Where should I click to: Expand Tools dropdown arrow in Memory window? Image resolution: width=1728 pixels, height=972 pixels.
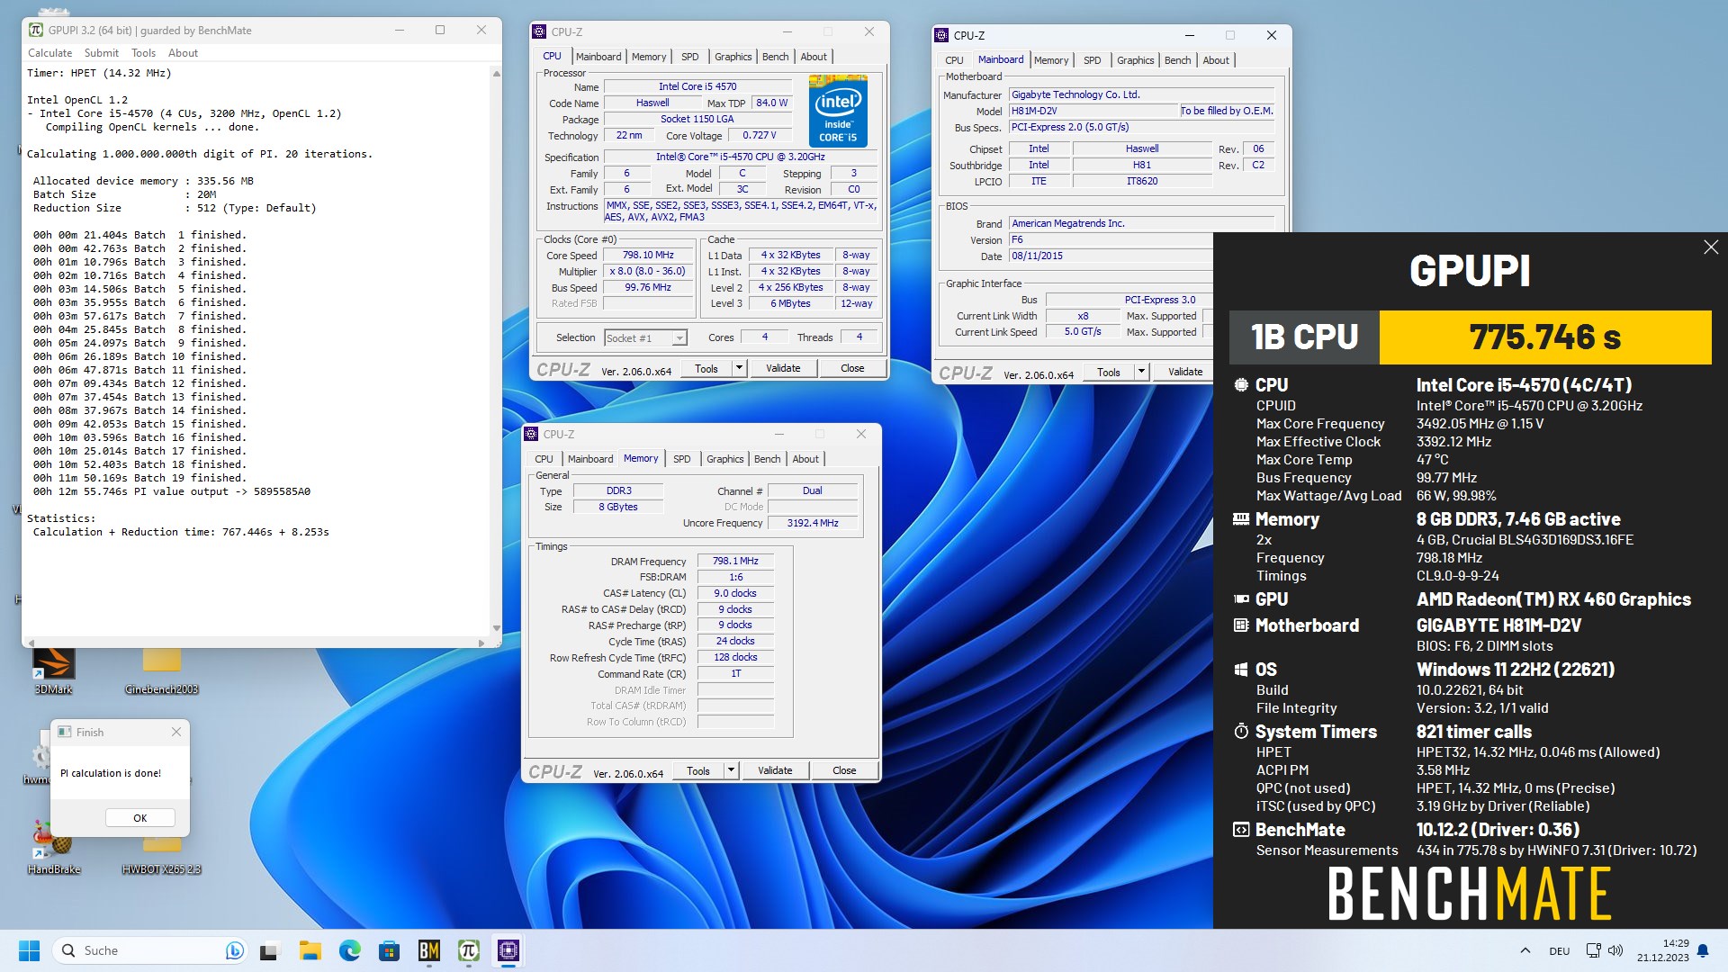tap(731, 770)
